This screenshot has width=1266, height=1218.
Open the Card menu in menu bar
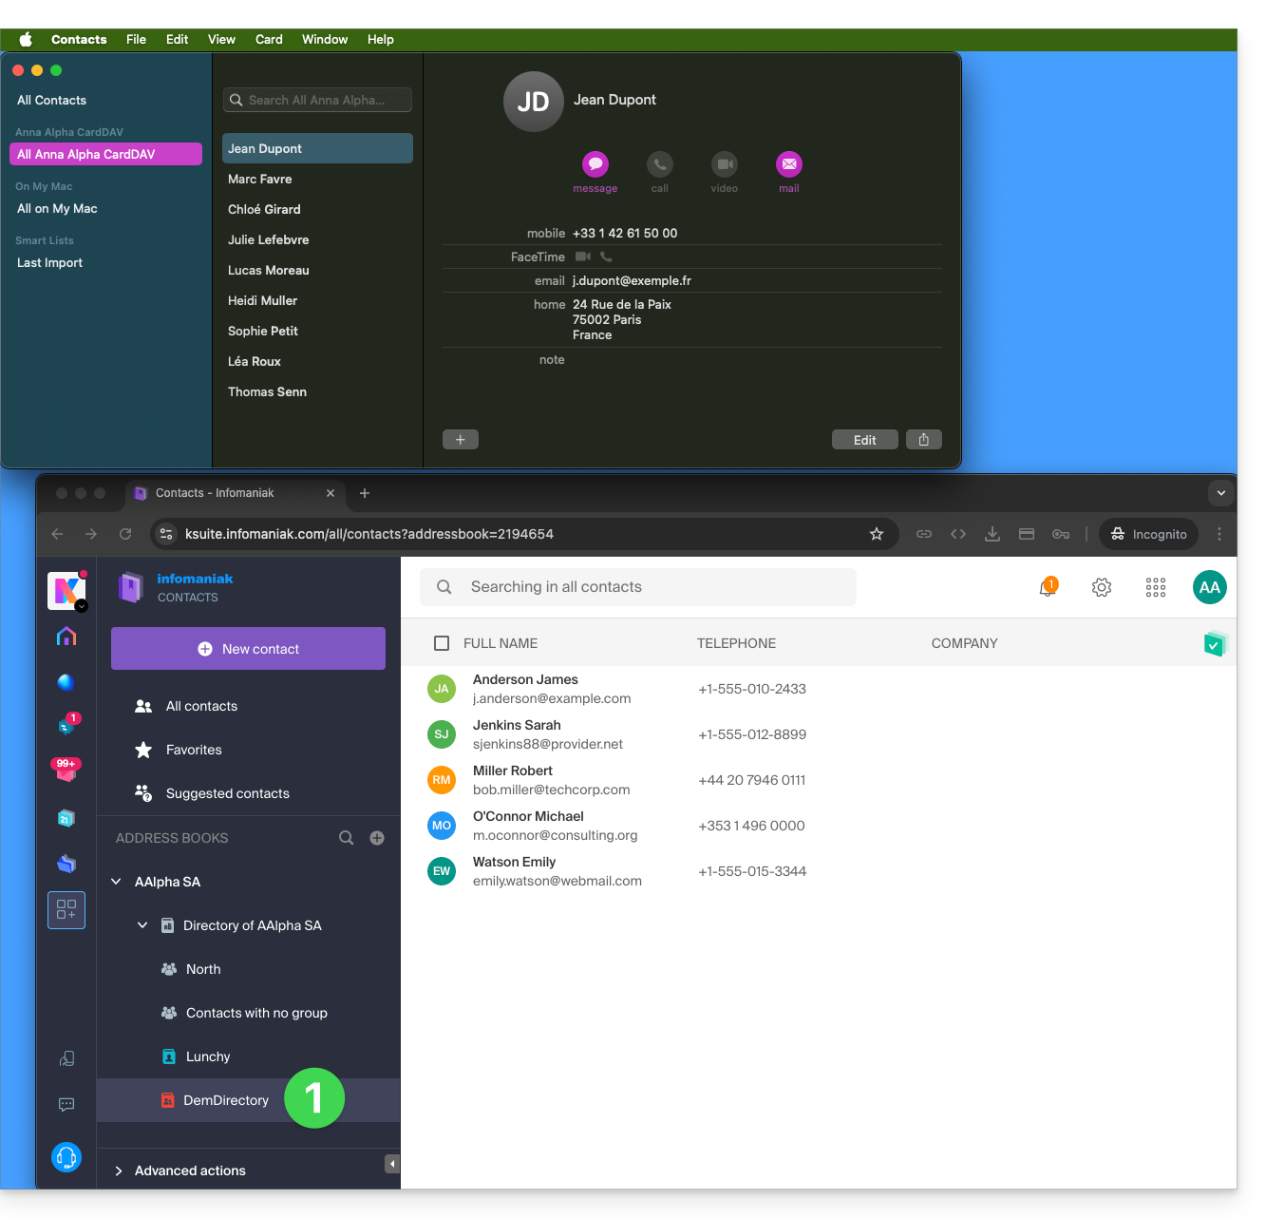(x=269, y=39)
